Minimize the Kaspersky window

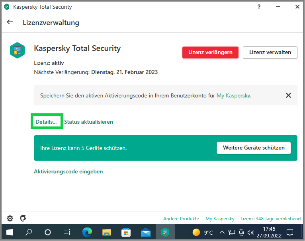278,7
